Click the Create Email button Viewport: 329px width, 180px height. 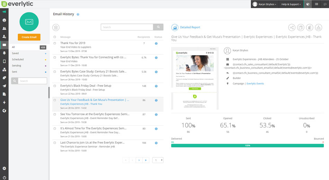coord(29,37)
